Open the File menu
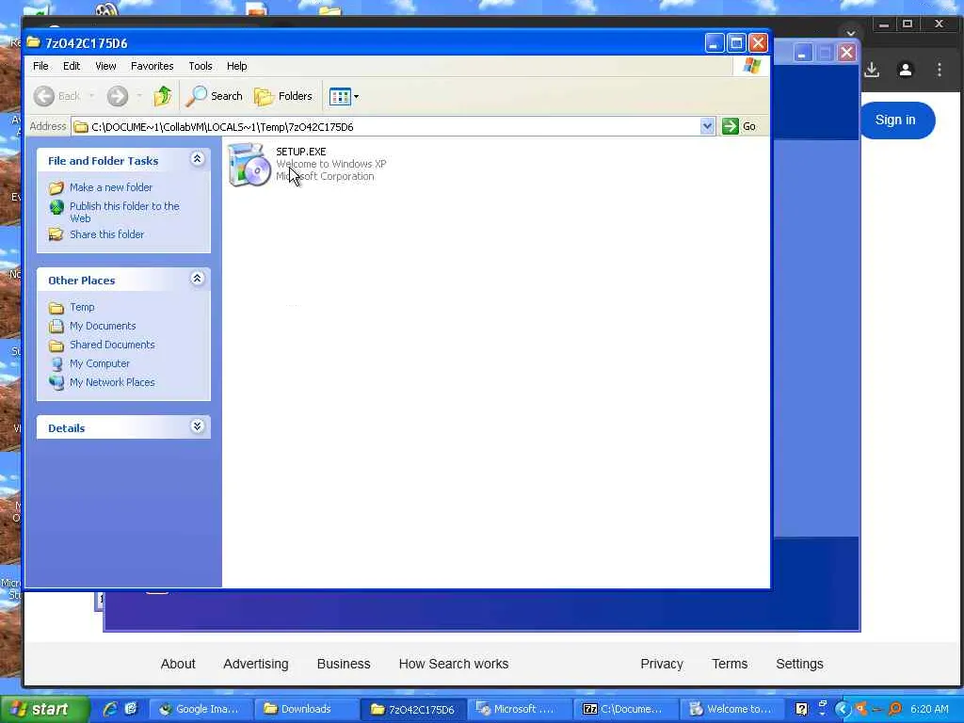 pos(40,66)
